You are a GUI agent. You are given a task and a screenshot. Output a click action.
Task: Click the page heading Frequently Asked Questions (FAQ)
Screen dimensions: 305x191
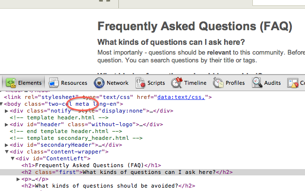pyautogui.click(x=195, y=26)
